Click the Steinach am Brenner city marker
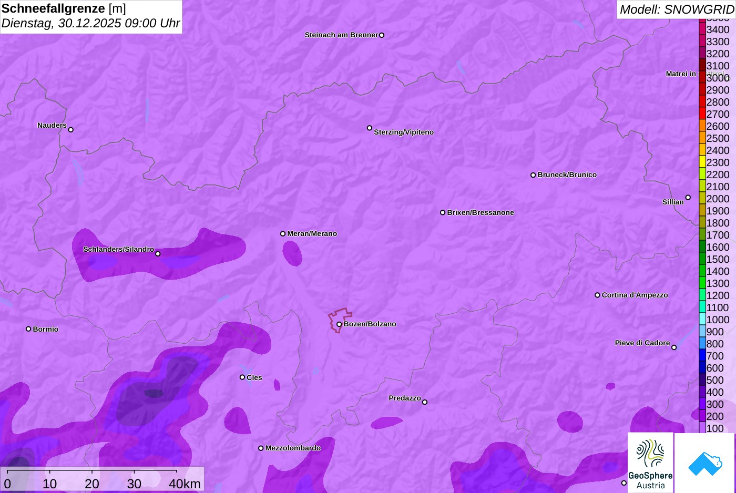 pyautogui.click(x=382, y=35)
